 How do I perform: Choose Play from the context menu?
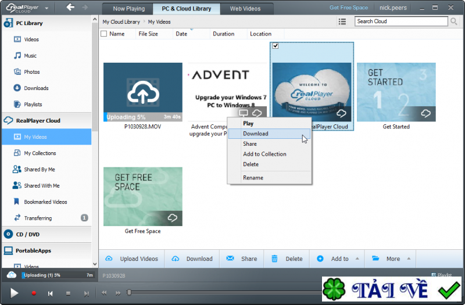coord(269,123)
